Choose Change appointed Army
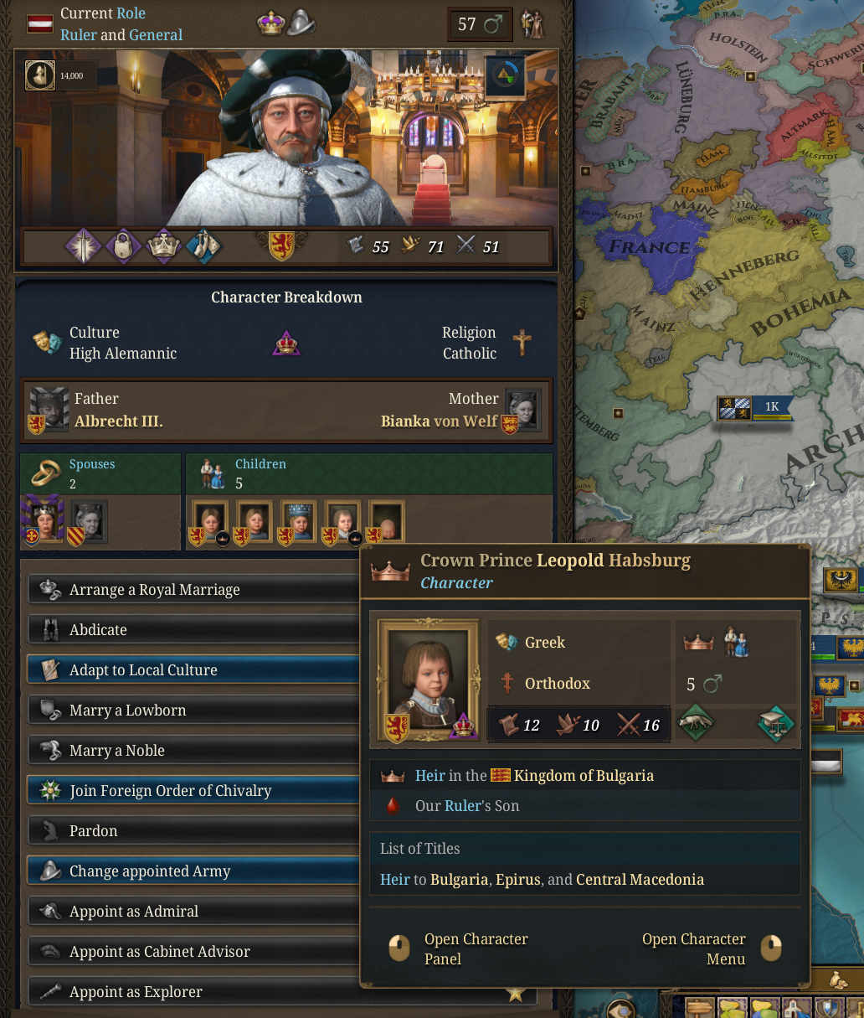This screenshot has height=1018, width=864. click(x=193, y=871)
